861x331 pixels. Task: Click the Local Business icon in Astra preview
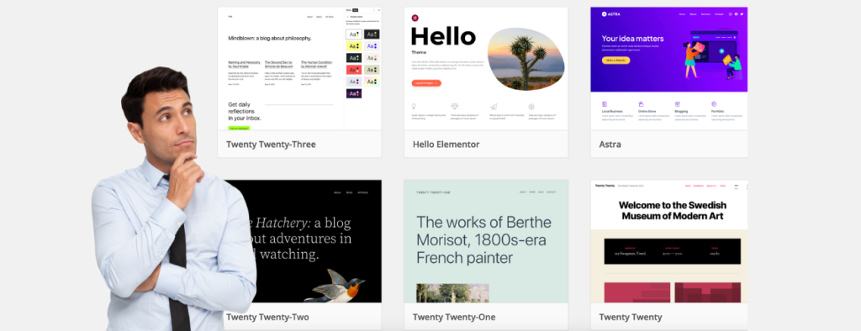604,103
